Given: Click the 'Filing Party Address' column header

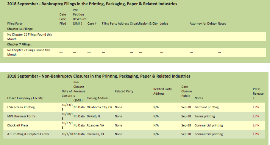Looking at the screenshot, I should (115, 23).
